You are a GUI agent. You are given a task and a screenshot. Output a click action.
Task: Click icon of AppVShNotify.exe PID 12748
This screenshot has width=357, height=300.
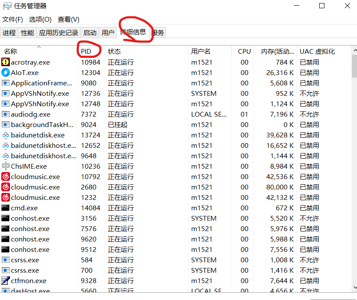(x=6, y=104)
